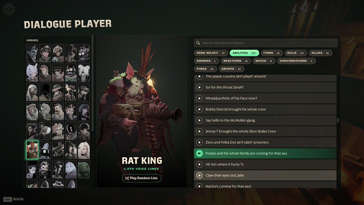Open the Hero Select tab
Viewport: 364px width, 205px height.
point(211,53)
